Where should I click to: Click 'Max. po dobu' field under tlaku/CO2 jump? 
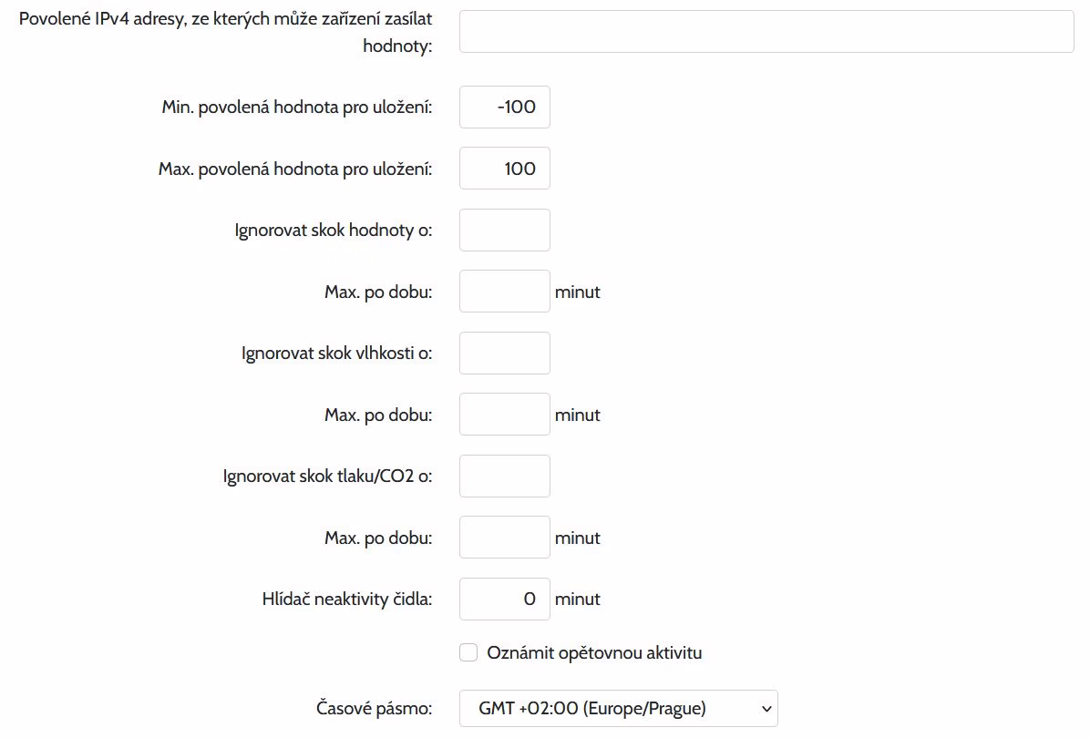click(505, 538)
